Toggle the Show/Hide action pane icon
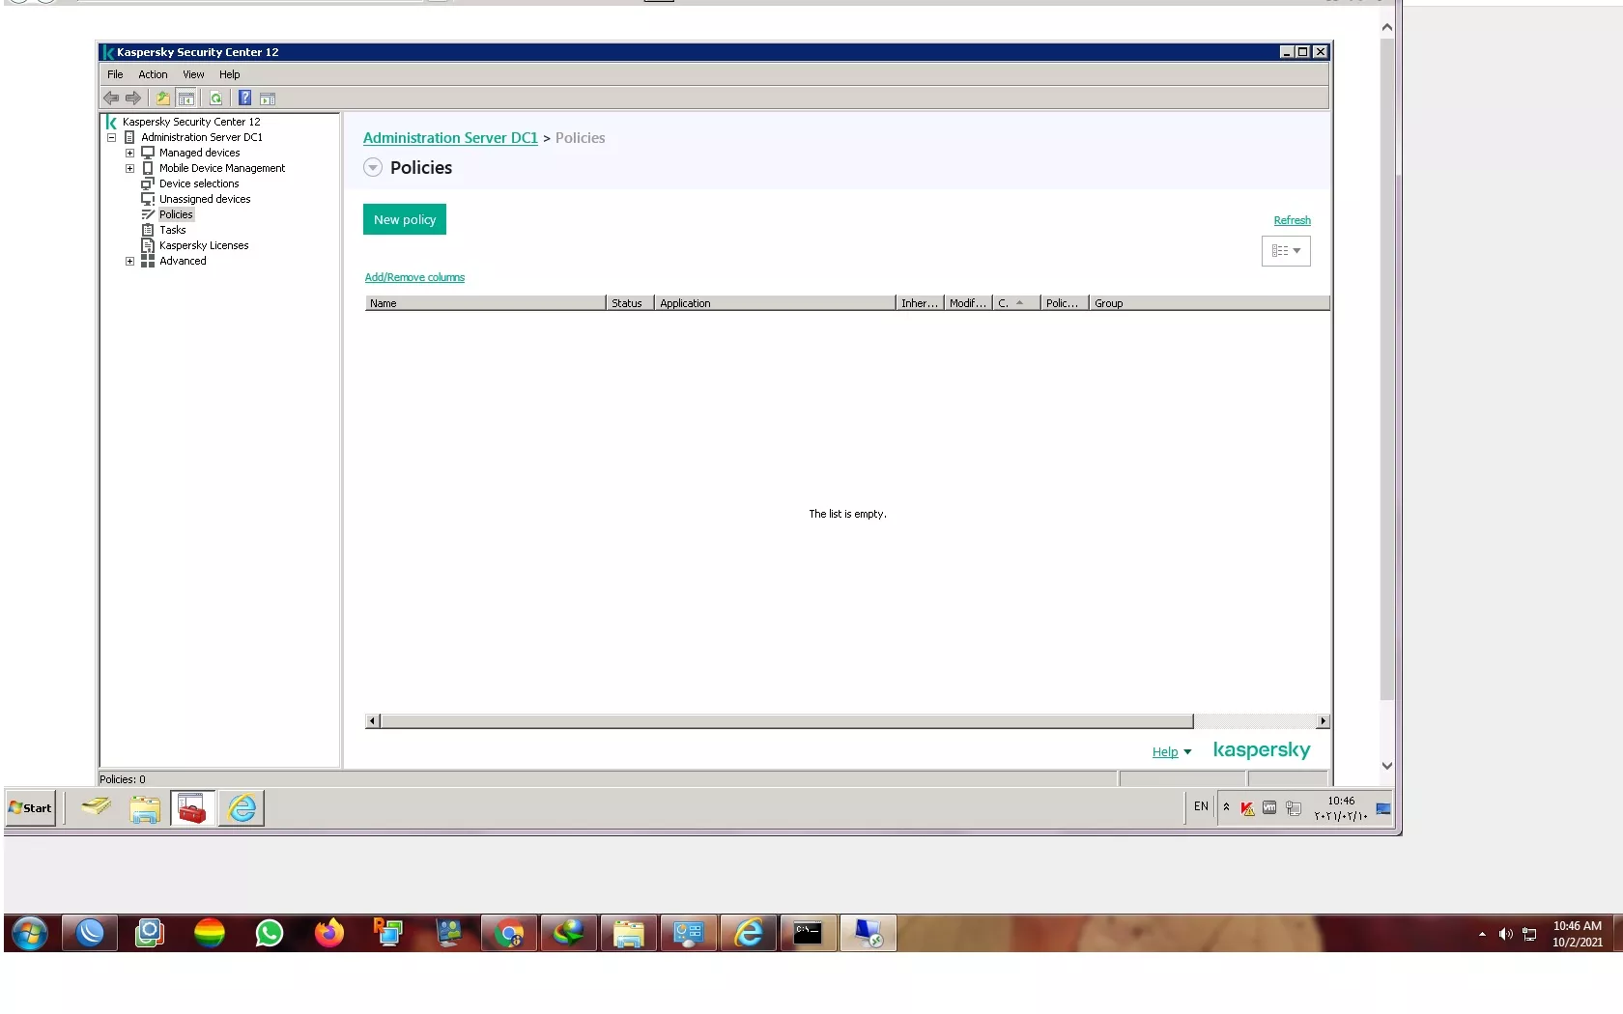The height and width of the screenshot is (1014, 1623). coord(268,99)
